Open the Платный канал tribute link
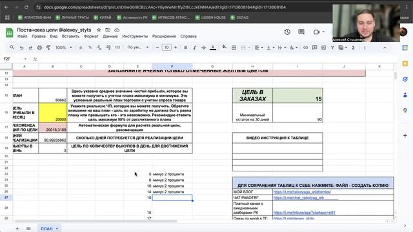 click(304, 213)
